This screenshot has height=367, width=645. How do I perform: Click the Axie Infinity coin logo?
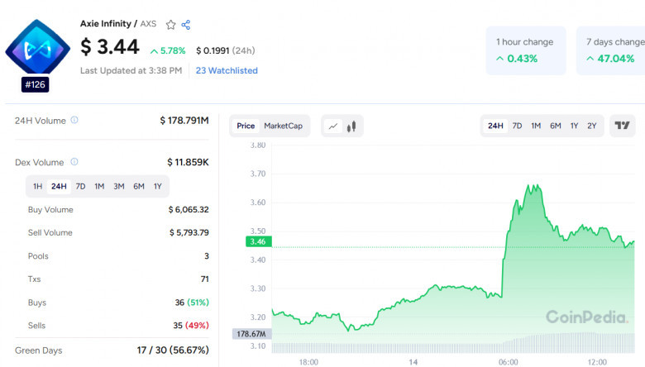tap(37, 48)
